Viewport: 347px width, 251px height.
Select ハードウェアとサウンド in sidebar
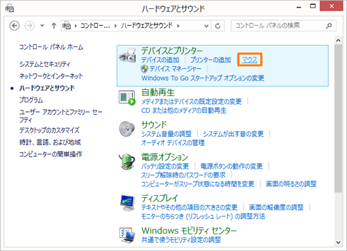47,88
